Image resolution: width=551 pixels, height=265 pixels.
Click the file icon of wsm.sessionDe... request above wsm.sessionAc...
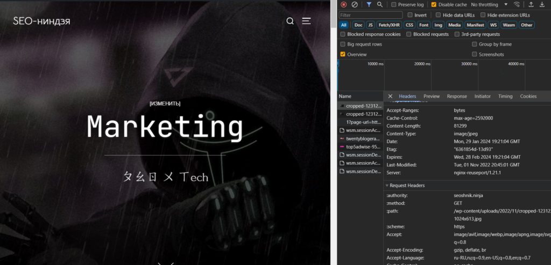pyautogui.click(x=342, y=154)
